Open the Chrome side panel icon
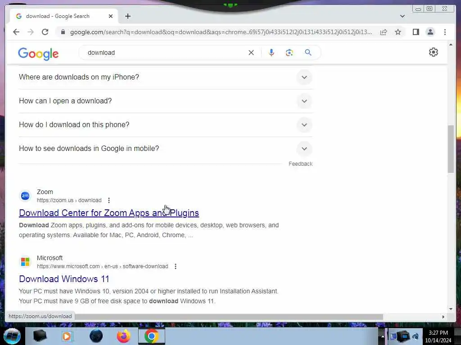Image resolution: width=461 pixels, height=345 pixels. pos(416,32)
